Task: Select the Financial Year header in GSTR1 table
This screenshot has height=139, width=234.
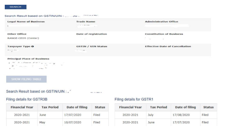Action: coord(130,107)
